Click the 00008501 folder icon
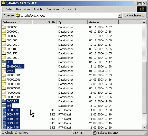The height and width of the screenshot is (136, 148). [4, 27]
